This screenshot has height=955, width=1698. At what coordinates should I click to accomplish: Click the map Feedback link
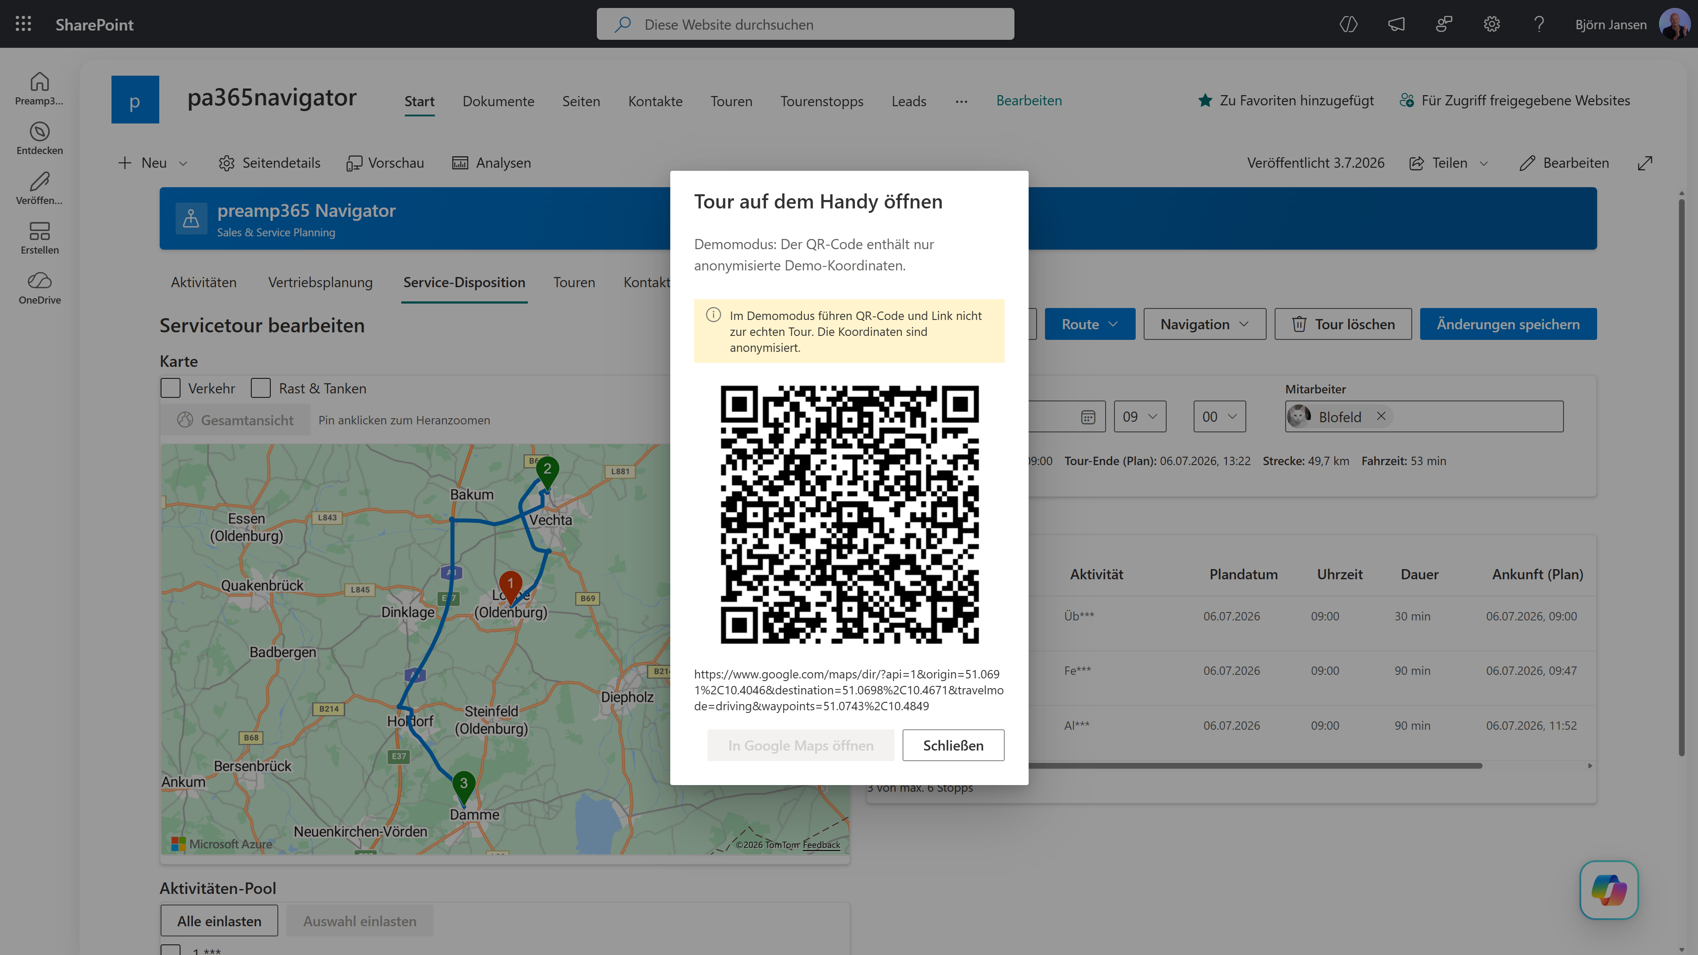click(821, 845)
